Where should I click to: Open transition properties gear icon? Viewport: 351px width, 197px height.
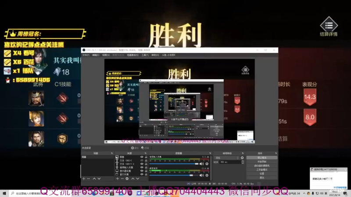pyautogui.click(x=242, y=158)
